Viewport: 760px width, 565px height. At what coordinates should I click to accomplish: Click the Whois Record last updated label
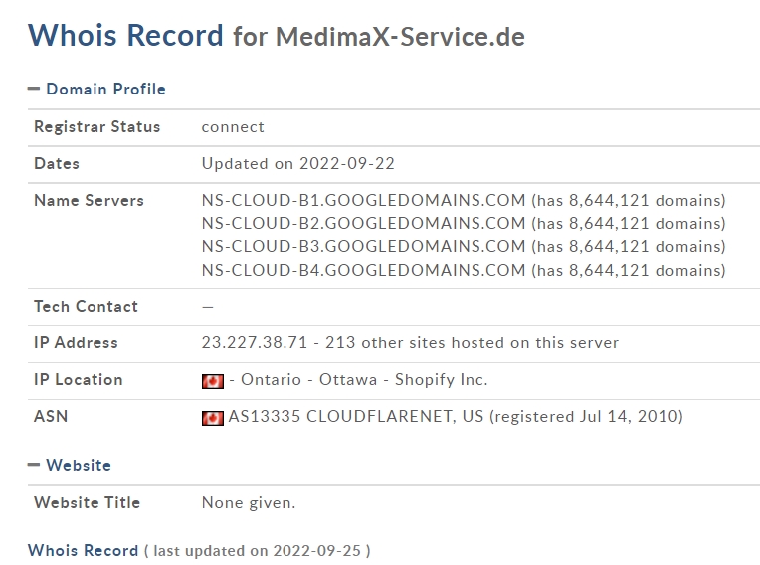click(x=199, y=551)
